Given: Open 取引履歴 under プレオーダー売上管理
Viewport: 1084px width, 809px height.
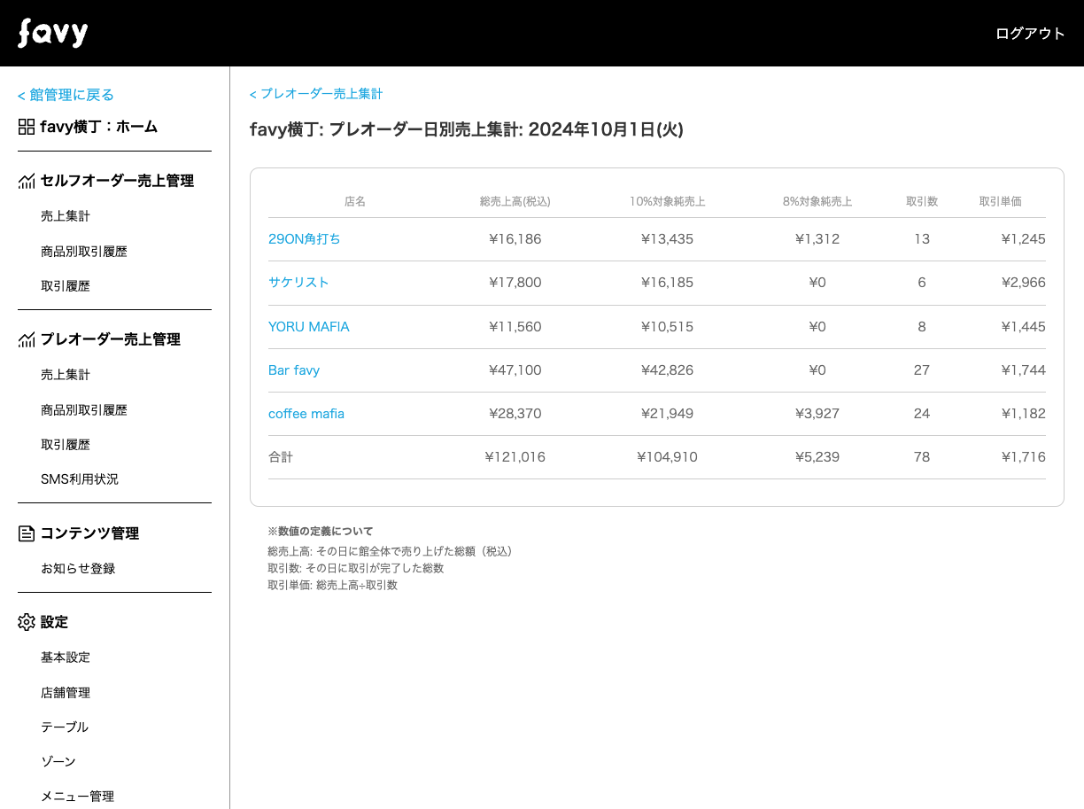Looking at the screenshot, I should pos(66,445).
